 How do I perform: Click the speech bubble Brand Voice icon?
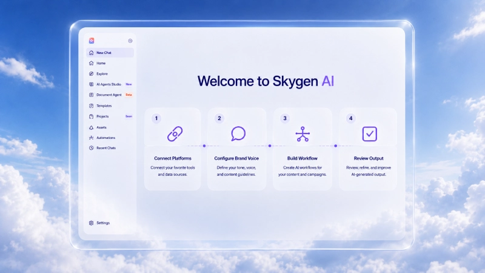coord(238,133)
